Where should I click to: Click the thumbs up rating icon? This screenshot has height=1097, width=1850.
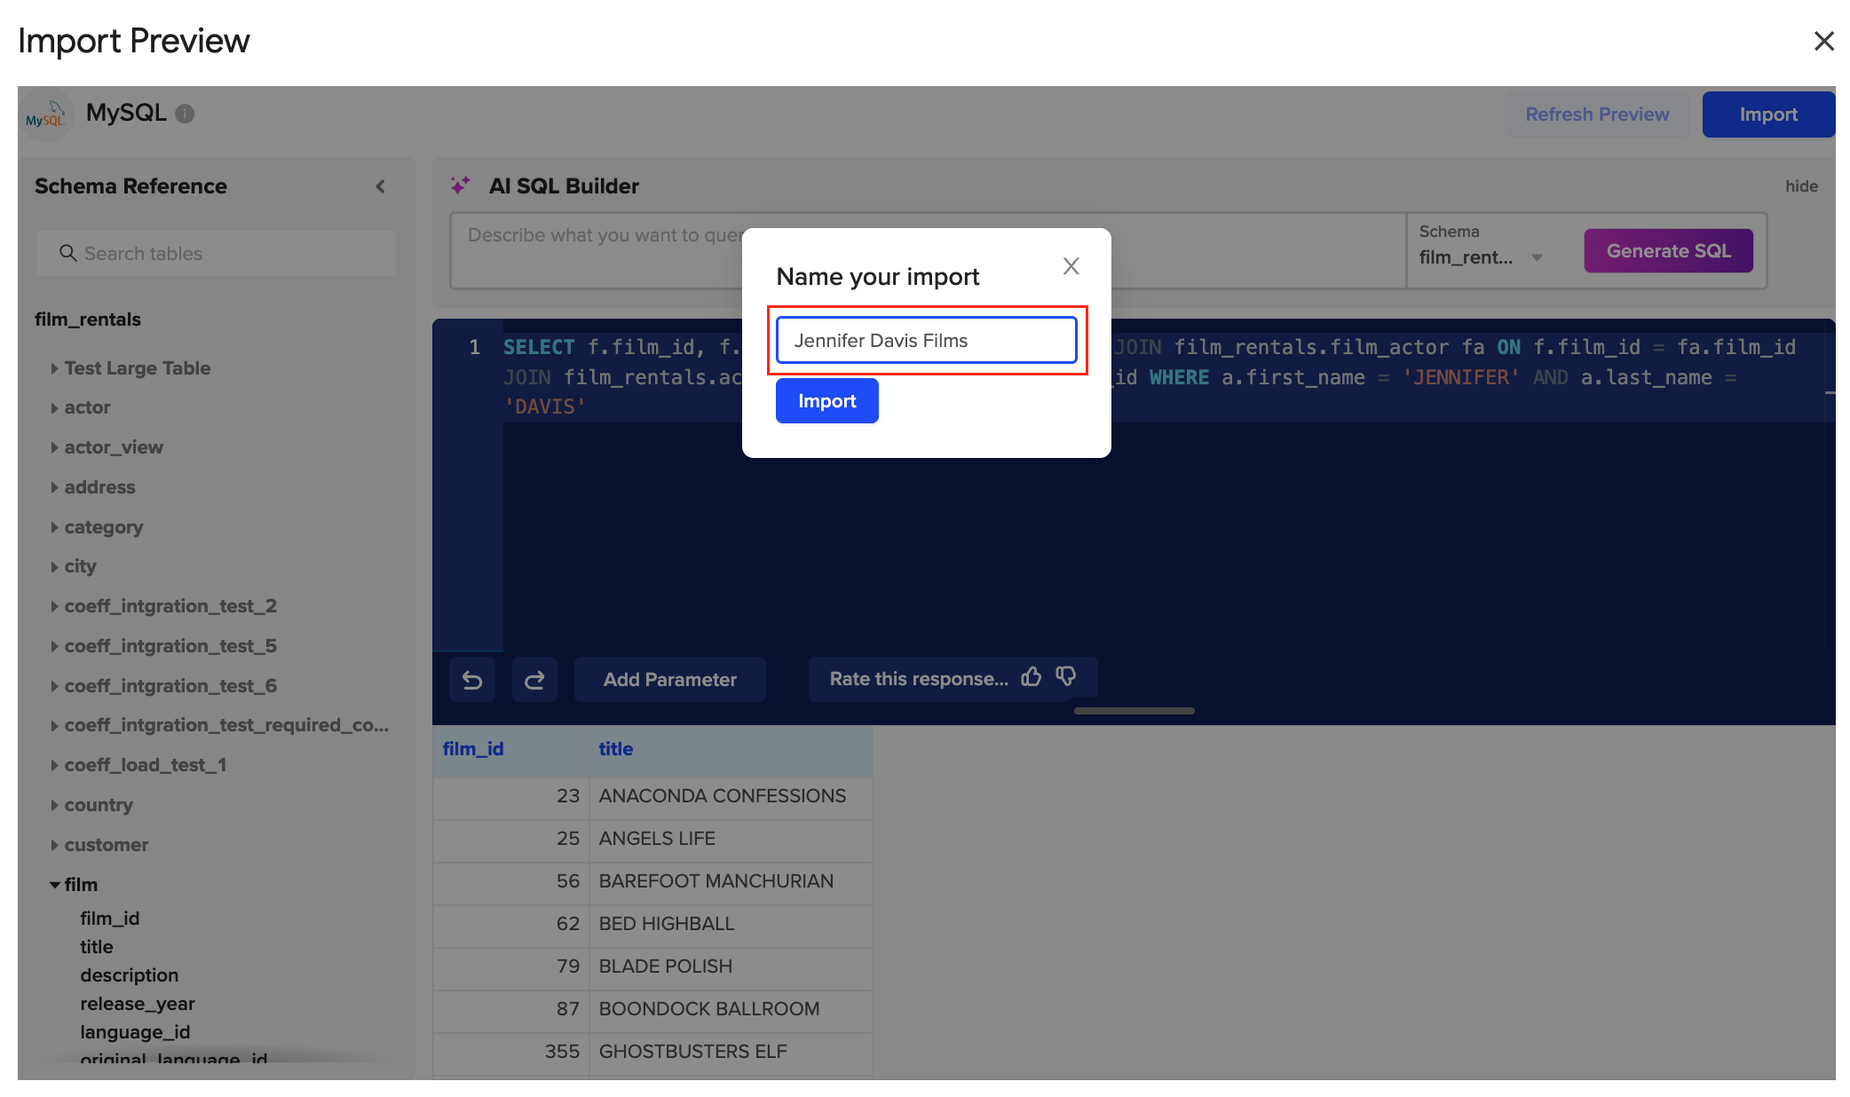pos(1031,677)
